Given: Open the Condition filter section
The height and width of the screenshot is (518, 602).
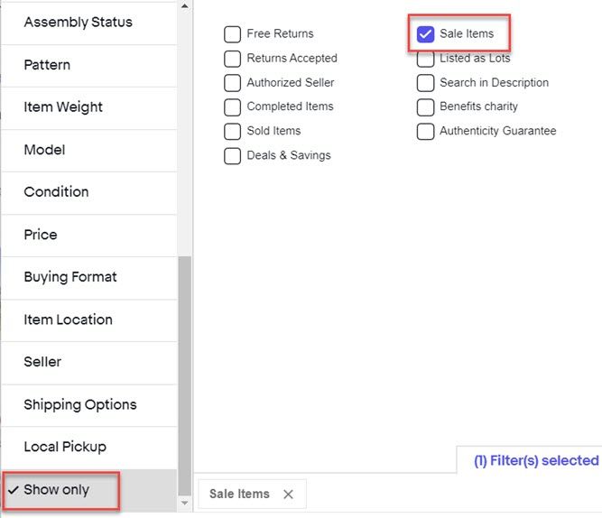Looking at the screenshot, I should [89, 192].
